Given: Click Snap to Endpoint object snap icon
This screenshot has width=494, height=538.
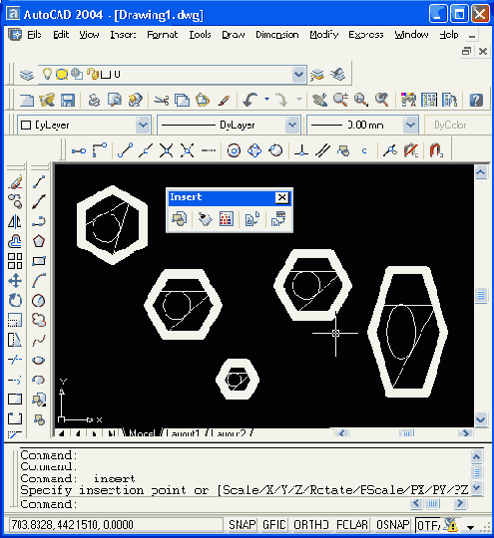Looking at the screenshot, I should click(x=125, y=150).
